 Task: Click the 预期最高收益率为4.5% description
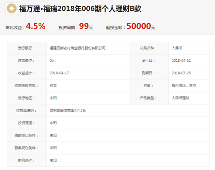click(x=68, y=110)
